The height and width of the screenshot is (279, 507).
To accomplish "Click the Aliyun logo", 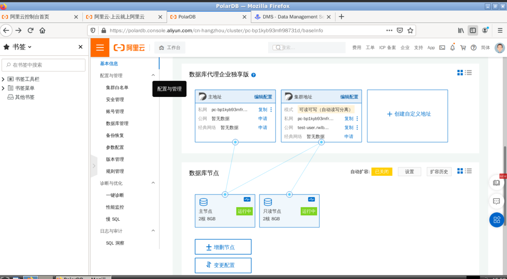I will [129, 48].
